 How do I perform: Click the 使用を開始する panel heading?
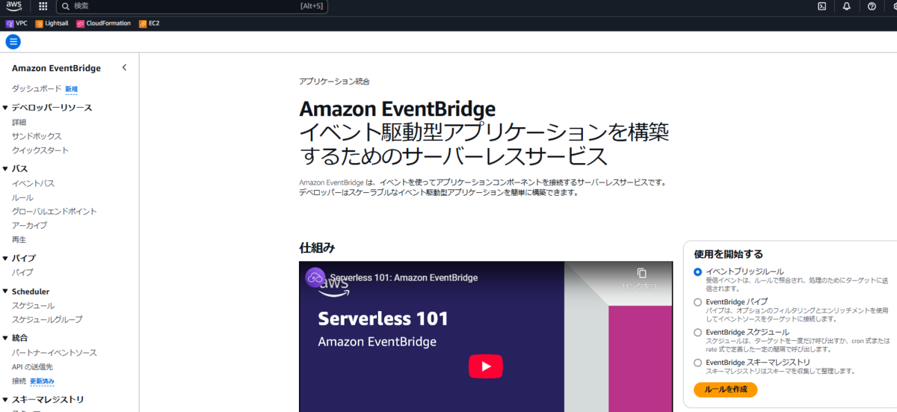tap(728, 254)
